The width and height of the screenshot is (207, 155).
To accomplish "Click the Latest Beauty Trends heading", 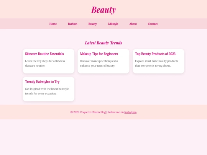I will click(103, 43).
